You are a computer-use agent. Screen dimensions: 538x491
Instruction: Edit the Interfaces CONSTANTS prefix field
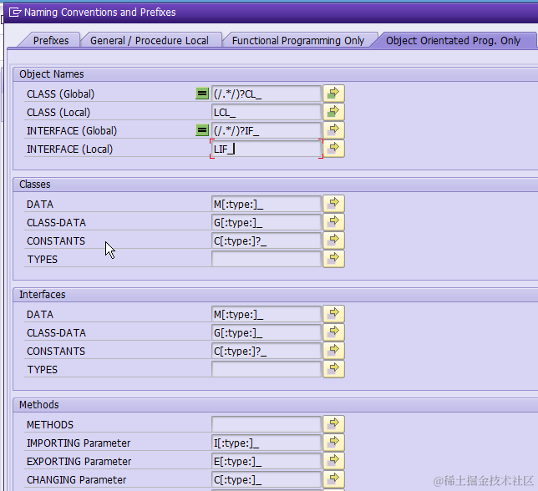point(266,351)
